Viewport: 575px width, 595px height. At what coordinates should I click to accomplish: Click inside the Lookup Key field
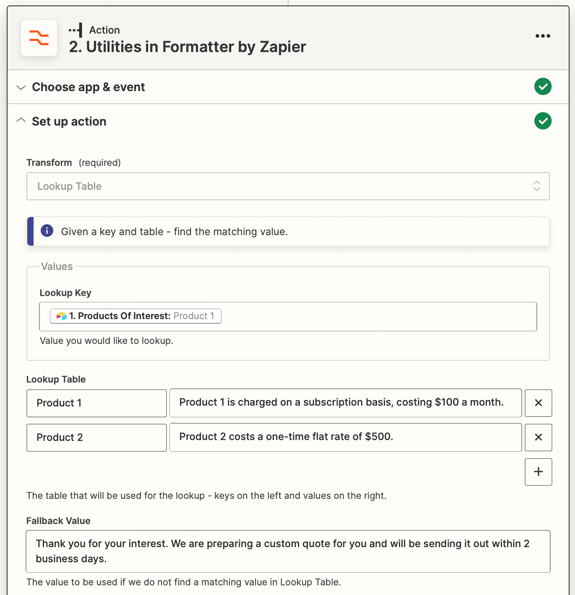pos(377,317)
